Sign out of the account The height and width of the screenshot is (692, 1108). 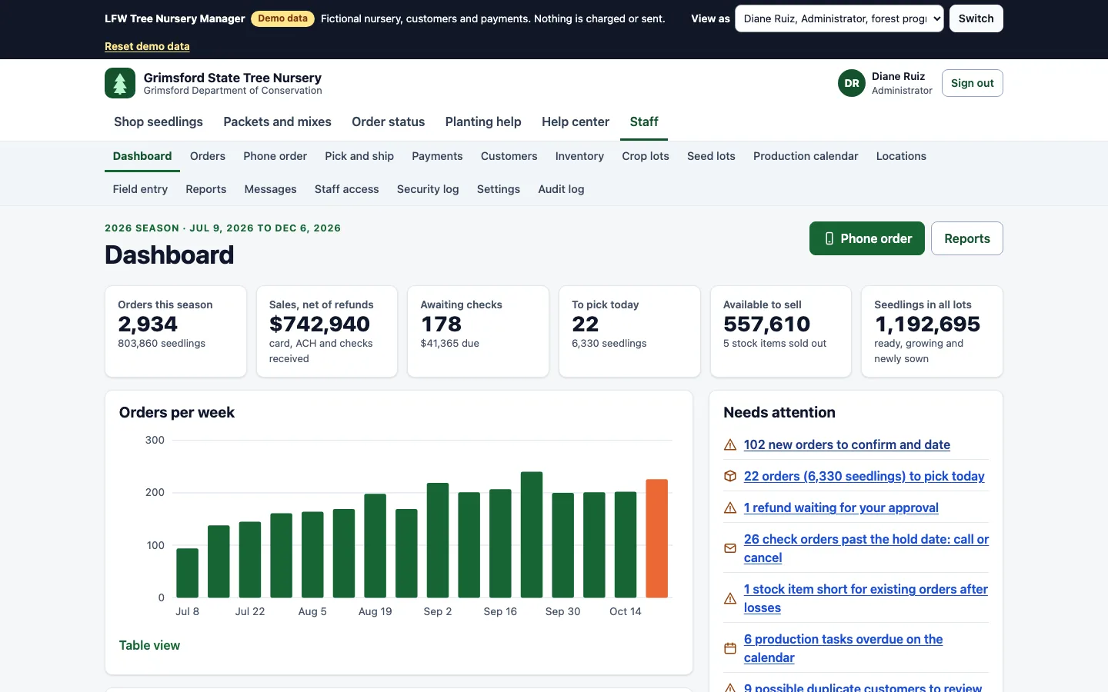point(973,83)
